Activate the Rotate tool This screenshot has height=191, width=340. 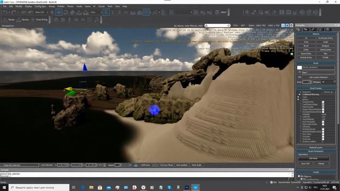tap(65, 12)
